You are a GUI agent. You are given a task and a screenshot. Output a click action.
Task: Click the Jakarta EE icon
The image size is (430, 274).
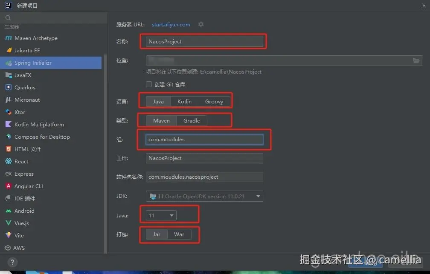pos(9,50)
